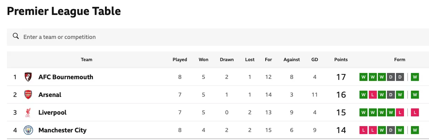Screen dimensions: 429x140
Task: Click Liverpool's latest red L form badge
Action: tap(415, 113)
